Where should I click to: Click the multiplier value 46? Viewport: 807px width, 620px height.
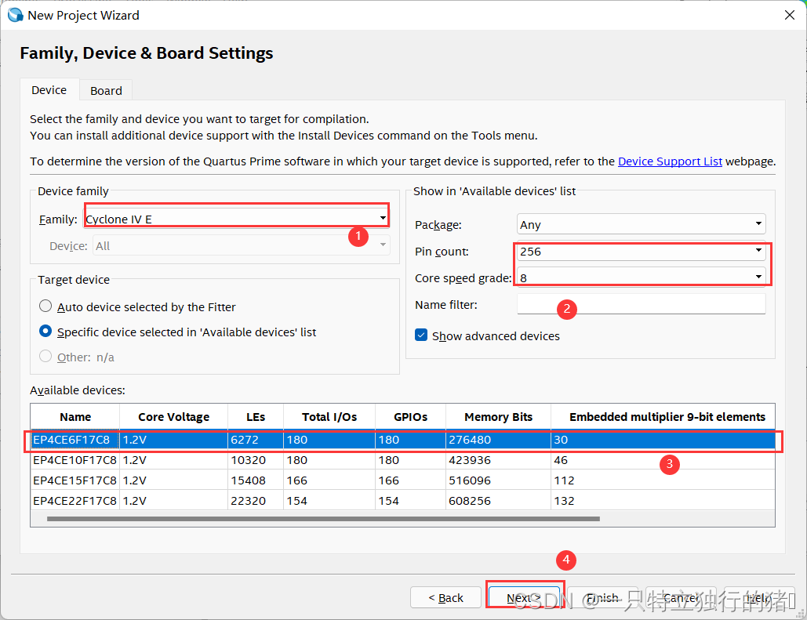(x=561, y=460)
